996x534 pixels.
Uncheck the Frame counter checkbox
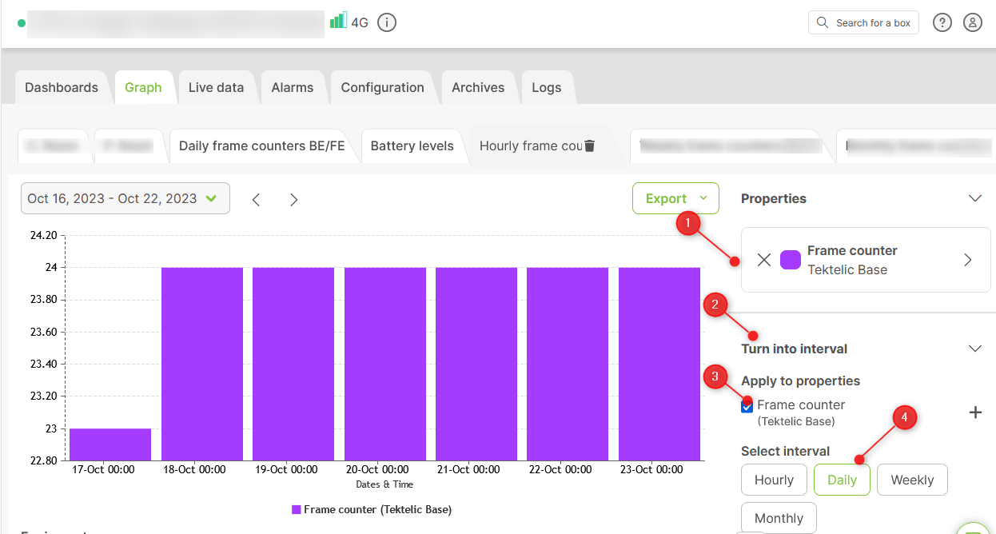[x=747, y=406]
